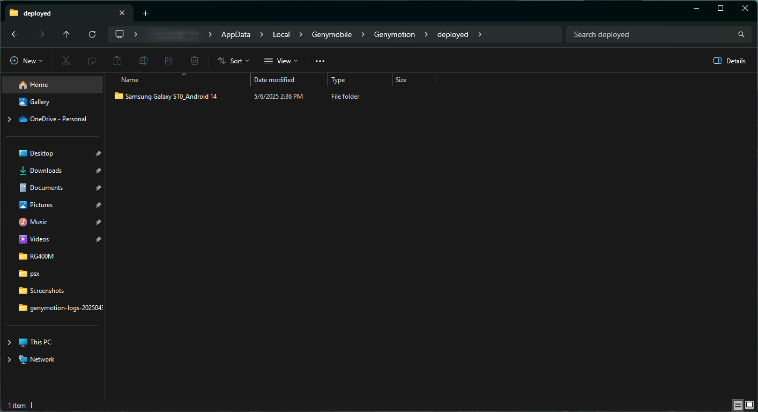758x412 pixels.
Task: Expand Network tree node
Action: (x=9, y=359)
